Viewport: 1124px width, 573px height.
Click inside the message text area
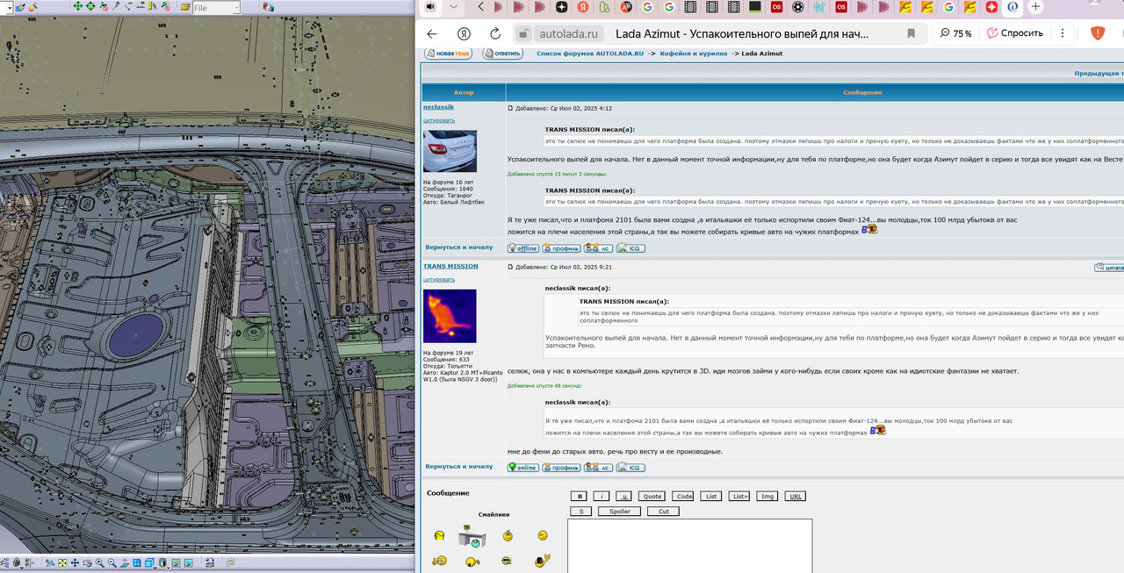pyautogui.click(x=689, y=546)
